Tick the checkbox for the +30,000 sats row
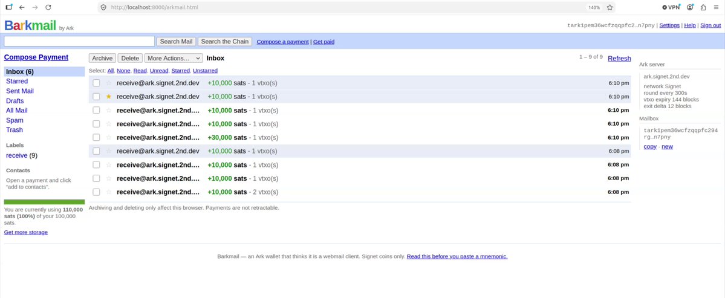Screen dimensions: 725x298 [96, 137]
